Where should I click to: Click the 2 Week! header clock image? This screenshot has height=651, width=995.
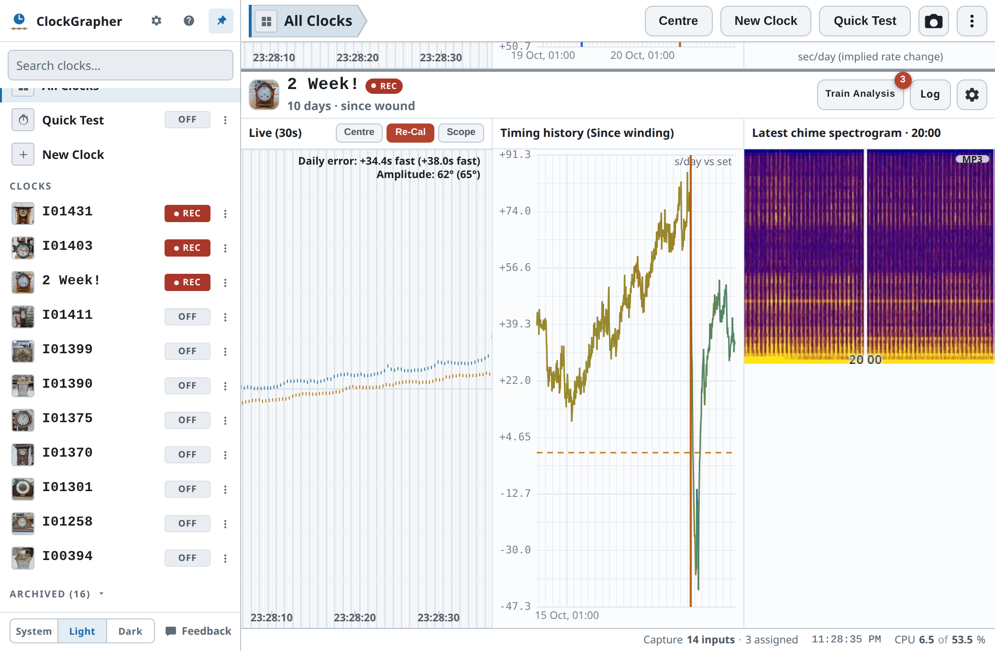click(264, 95)
